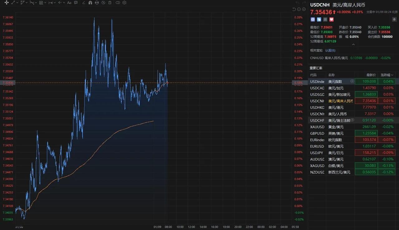Click the circle icon on 美元/瑞士法郎 row
The height and width of the screenshot is (230, 399).
[352, 120]
